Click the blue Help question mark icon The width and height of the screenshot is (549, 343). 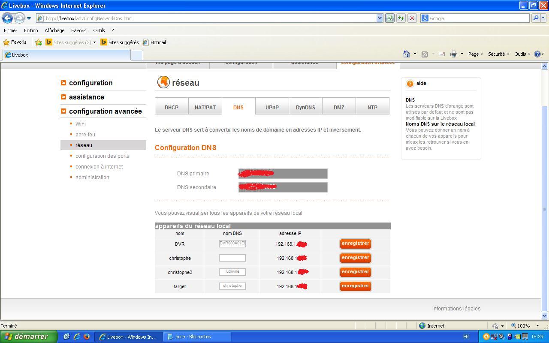point(537,54)
